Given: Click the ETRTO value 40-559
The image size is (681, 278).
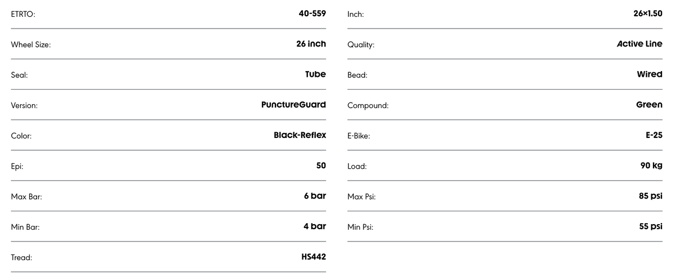Looking at the screenshot, I should [x=312, y=13].
